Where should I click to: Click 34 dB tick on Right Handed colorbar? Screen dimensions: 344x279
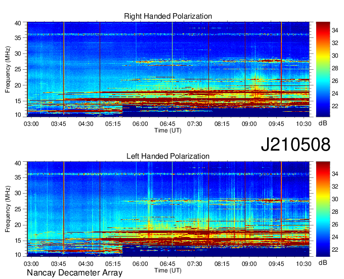(x=335, y=30)
